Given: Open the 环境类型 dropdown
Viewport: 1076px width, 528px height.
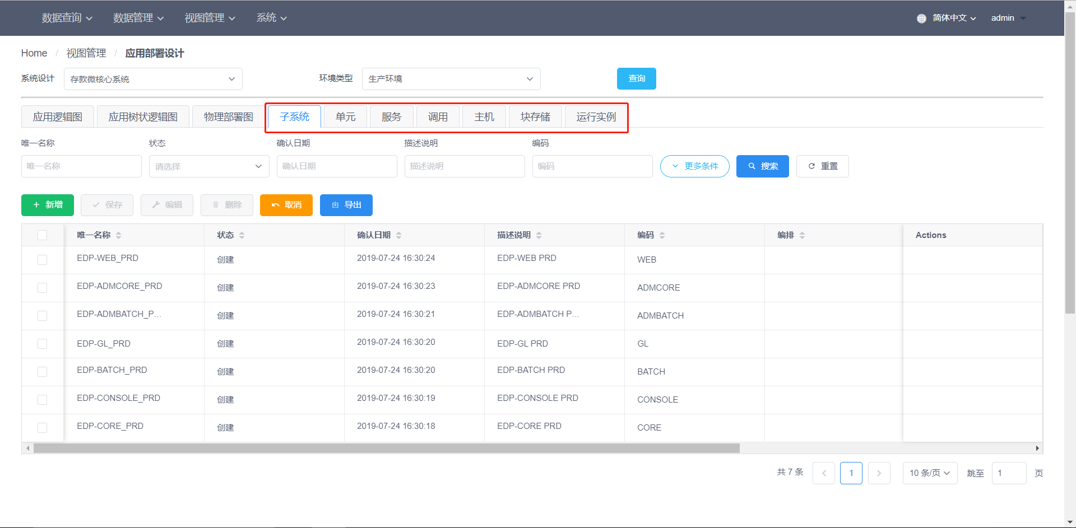Looking at the screenshot, I should coord(451,79).
